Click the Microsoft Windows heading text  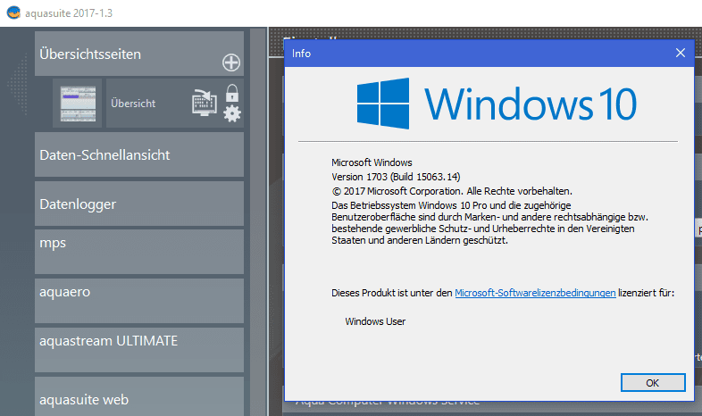372,162
